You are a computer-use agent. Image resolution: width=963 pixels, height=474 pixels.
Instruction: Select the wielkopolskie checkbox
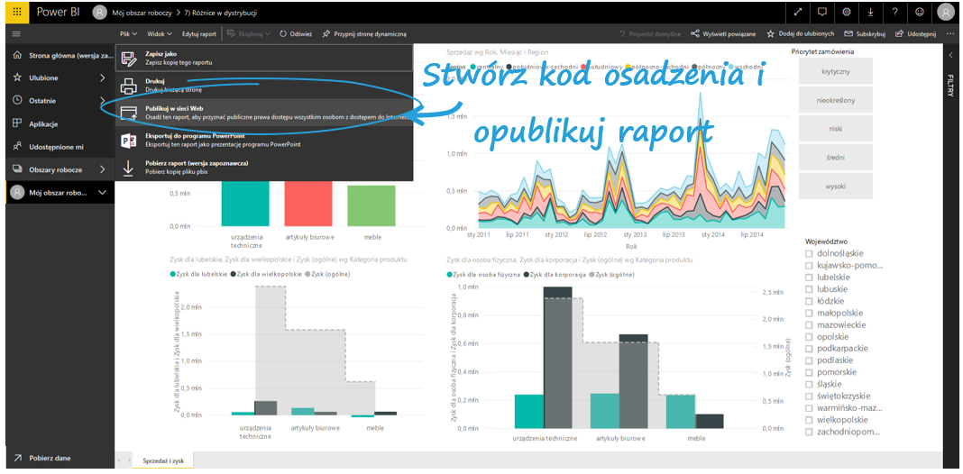click(x=810, y=419)
